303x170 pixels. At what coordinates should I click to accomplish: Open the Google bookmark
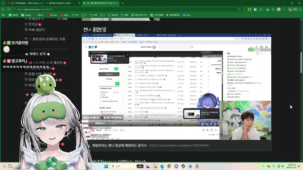(x=26, y=15)
